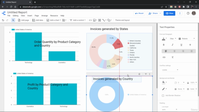Open the Insert menu
Viewport: 199px width, 112px height.
(30, 16)
